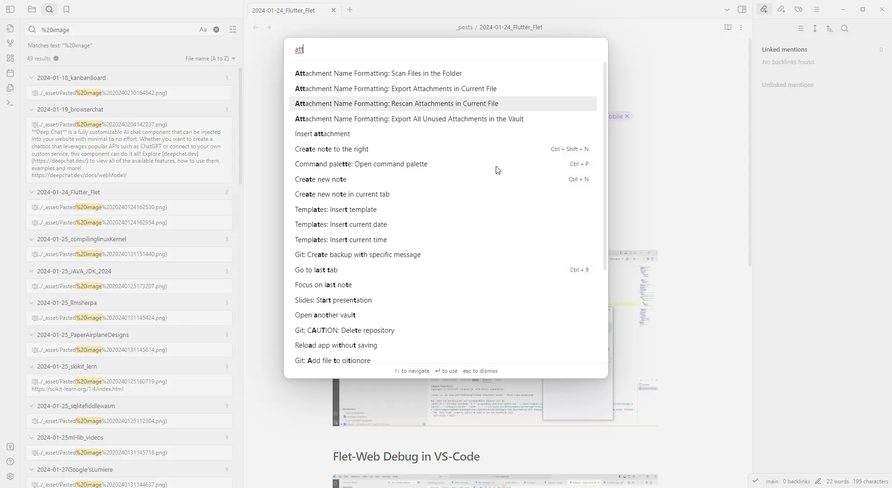Toggle Match case Aa button
Viewport: 892px width, 488px height.
[203, 29]
